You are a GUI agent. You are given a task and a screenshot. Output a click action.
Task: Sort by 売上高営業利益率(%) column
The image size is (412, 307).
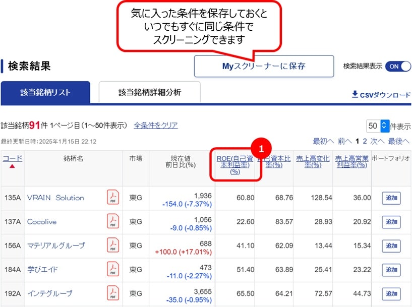[351, 161]
